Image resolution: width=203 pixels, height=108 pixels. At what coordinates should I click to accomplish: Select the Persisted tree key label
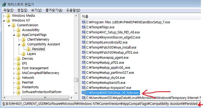coord(38,49)
